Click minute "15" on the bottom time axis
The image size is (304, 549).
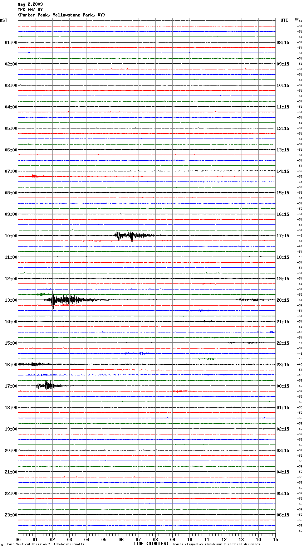click(275, 539)
